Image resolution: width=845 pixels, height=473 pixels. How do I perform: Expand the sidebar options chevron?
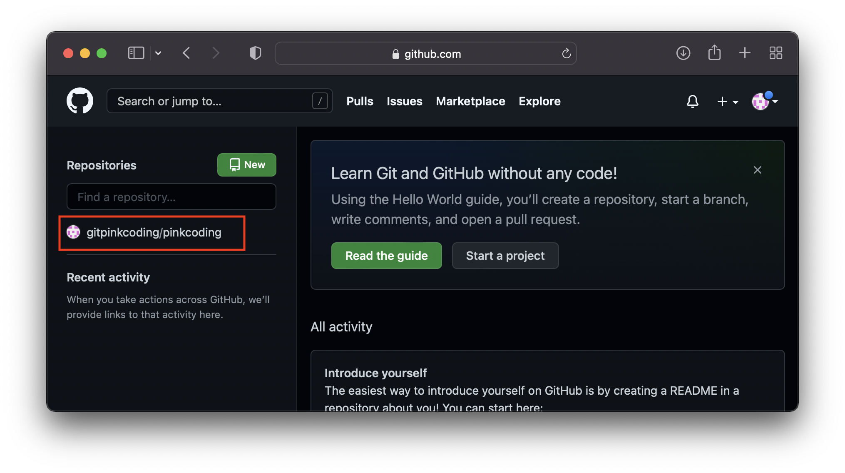[158, 53]
